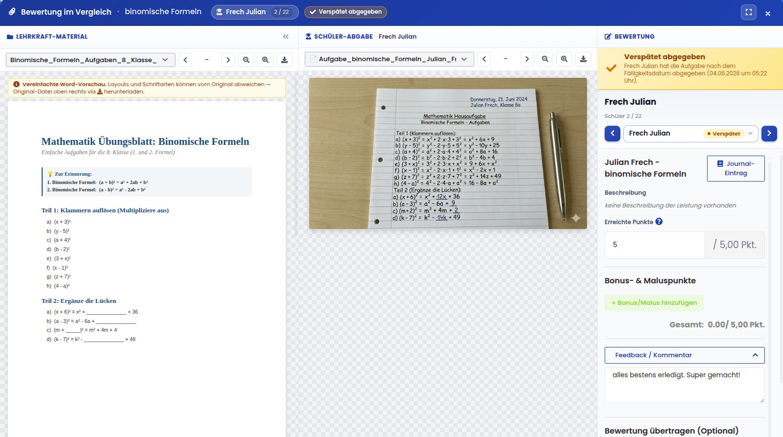783x437 pixels.
Task: Edit the achieved points field
Action: click(x=655, y=245)
